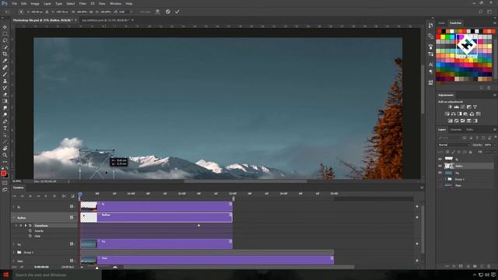Expand the bg track in timeline
Image resolution: width=498 pixels, height=280 pixels.
pyautogui.click(x=14, y=244)
